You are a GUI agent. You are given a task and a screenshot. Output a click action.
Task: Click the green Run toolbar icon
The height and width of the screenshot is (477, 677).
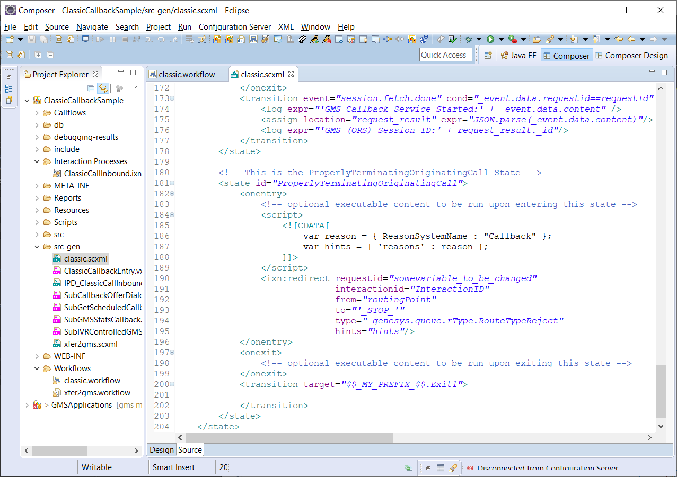coord(490,39)
